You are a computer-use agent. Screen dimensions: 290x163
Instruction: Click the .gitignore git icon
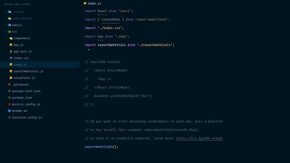[10, 85]
